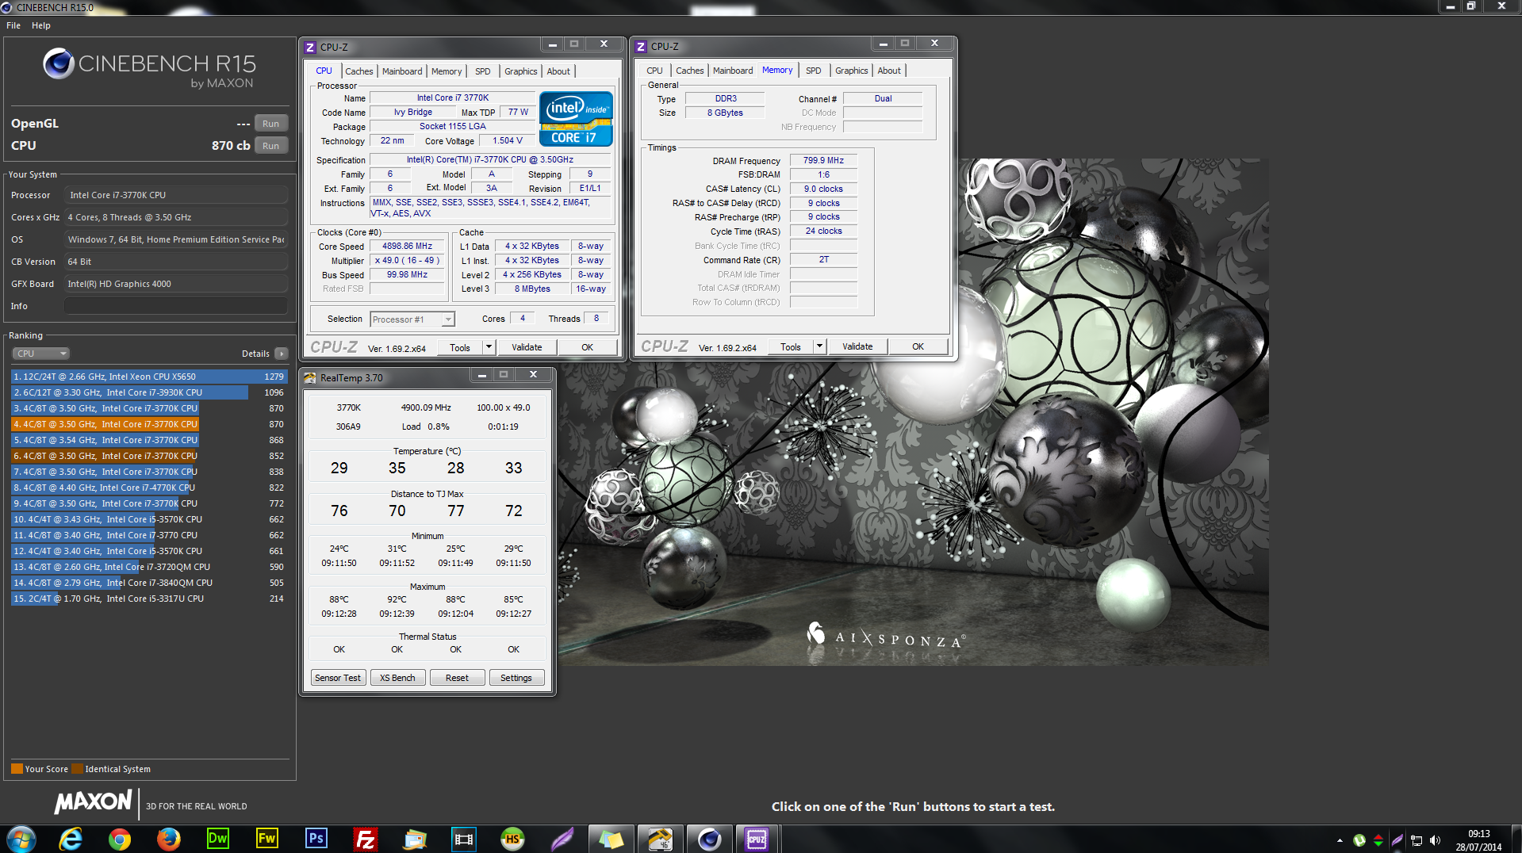
Task: Select the i7-4770K 822 ranking row
Action: click(149, 488)
